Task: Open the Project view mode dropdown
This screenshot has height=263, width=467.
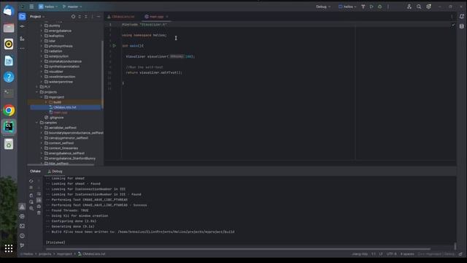Action: pyautogui.click(x=37, y=17)
